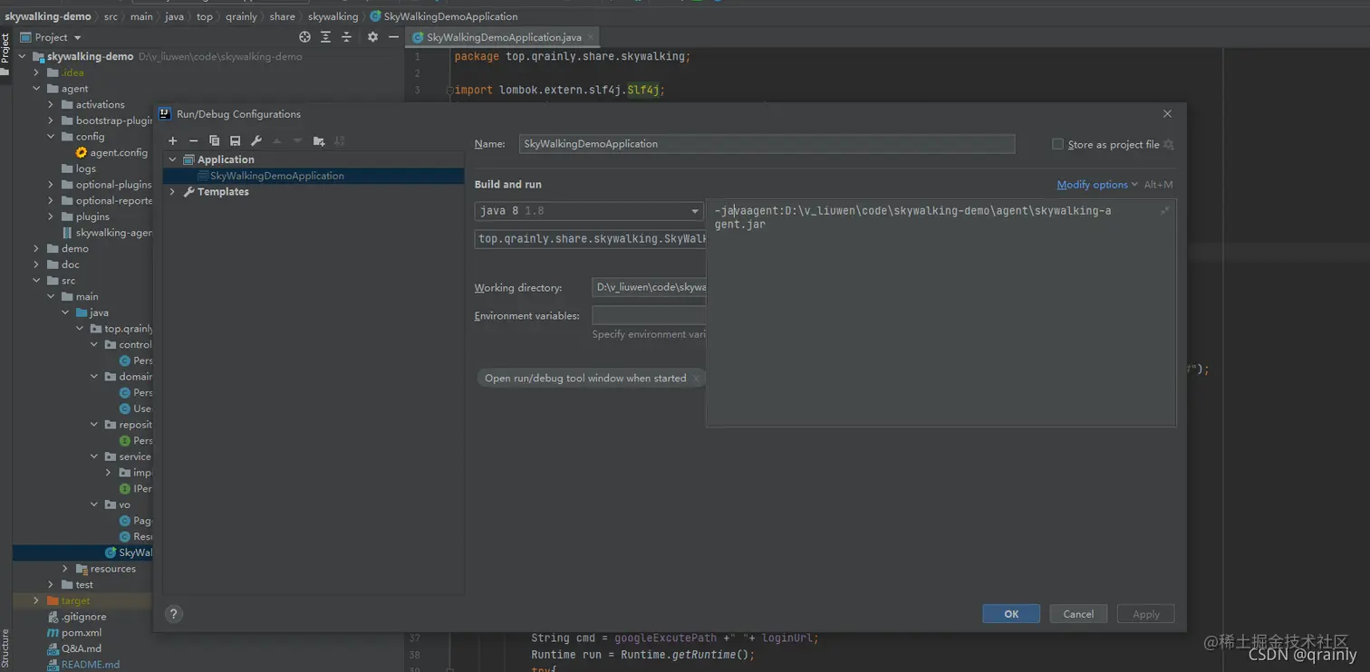The image size is (1370, 672).
Task: Save the configuration using the disk icon
Action: [235, 141]
